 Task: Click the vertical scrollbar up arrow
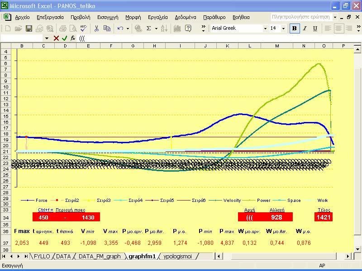click(357, 49)
